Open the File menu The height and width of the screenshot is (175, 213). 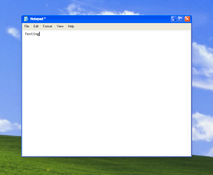[x=27, y=26]
